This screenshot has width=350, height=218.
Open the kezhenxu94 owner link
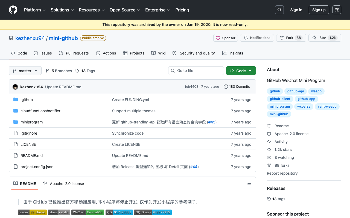click(30, 38)
